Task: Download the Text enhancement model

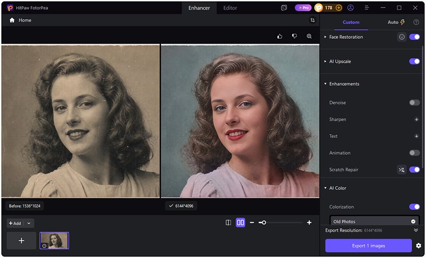Action: click(416, 136)
